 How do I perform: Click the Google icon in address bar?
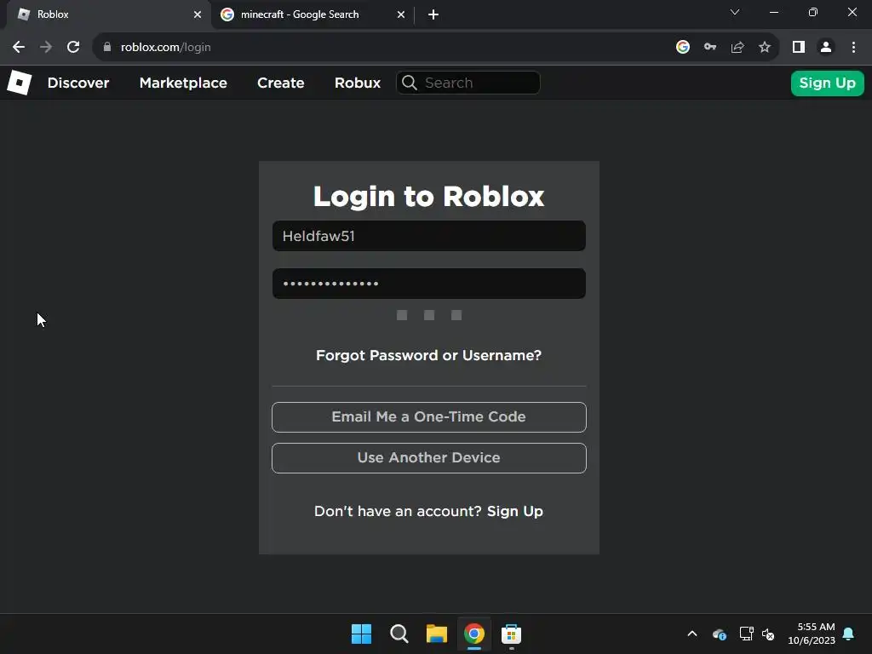click(x=683, y=48)
